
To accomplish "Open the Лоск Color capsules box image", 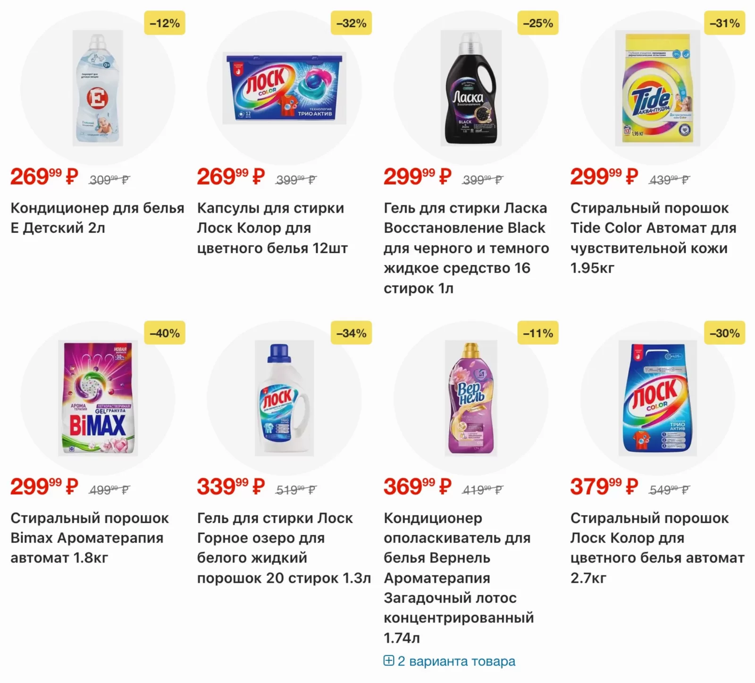I will pyautogui.click(x=285, y=88).
